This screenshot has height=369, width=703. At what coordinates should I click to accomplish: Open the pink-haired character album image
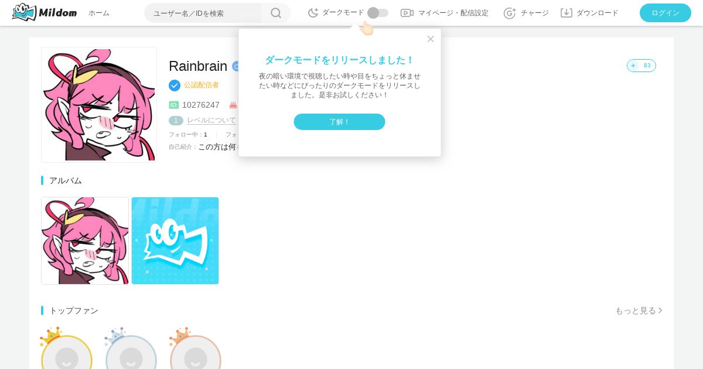[x=85, y=241]
